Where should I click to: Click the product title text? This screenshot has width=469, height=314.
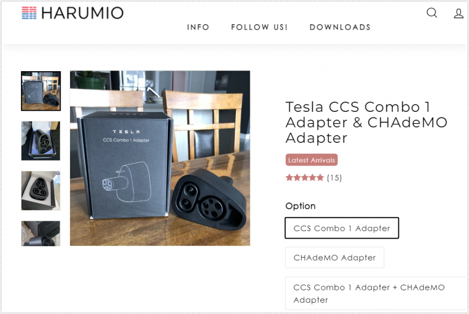coord(366,123)
